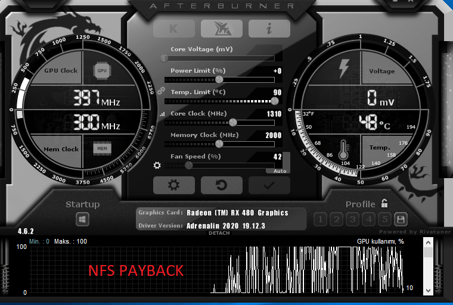Click the Temp. Limit slider handle
Viewport: 453px width, 305px height.
coord(275,101)
